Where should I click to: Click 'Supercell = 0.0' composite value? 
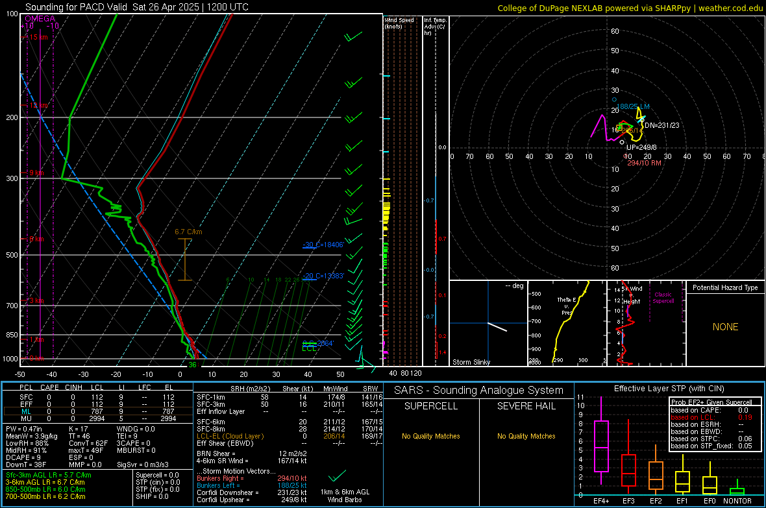click(157, 476)
